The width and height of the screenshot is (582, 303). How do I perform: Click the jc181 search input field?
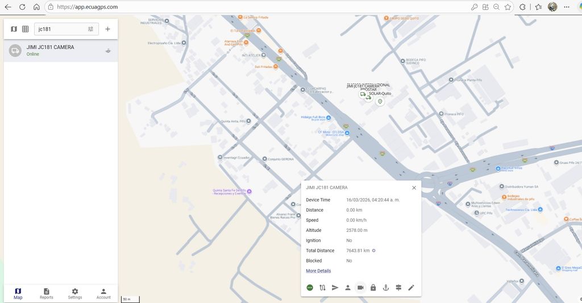(x=60, y=29)
